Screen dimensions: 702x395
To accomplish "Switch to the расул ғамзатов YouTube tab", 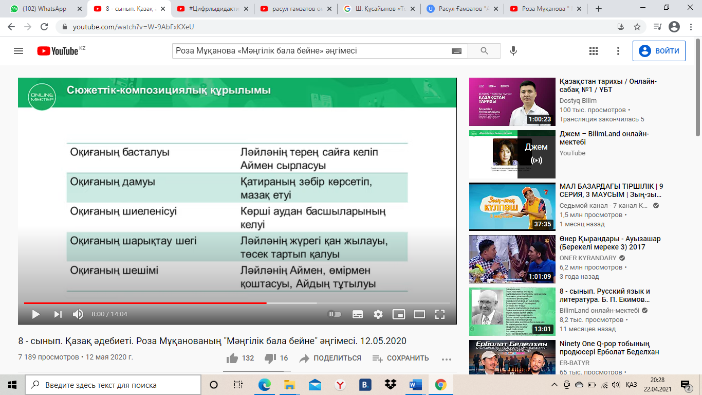I will tap(295, 9).
